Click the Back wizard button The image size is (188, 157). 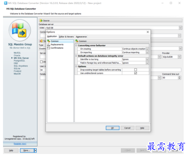[x=128, y=150]
